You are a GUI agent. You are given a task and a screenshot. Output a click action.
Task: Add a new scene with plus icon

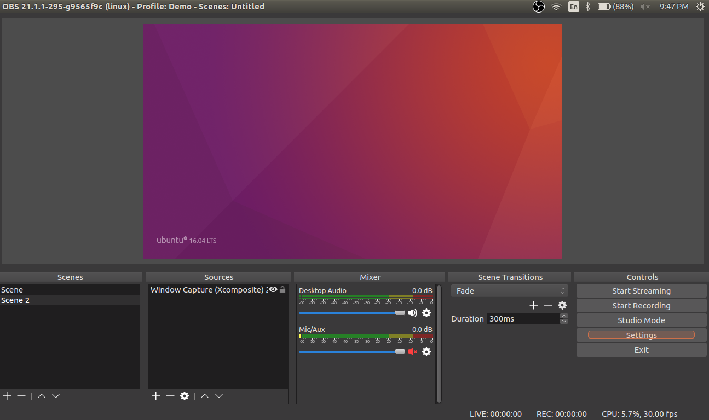click(7, 396)
